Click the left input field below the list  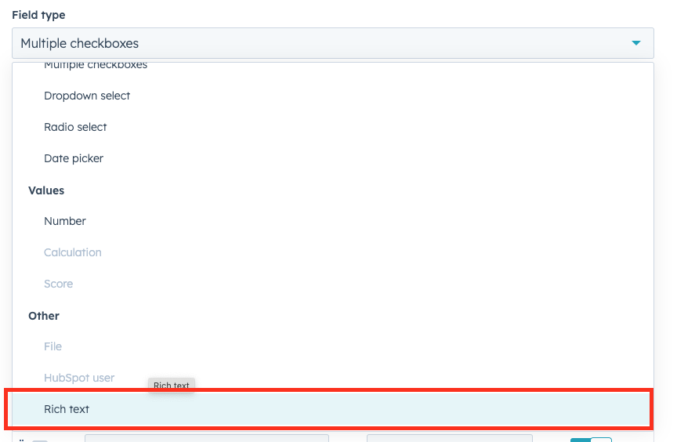[x=206, y=437]
